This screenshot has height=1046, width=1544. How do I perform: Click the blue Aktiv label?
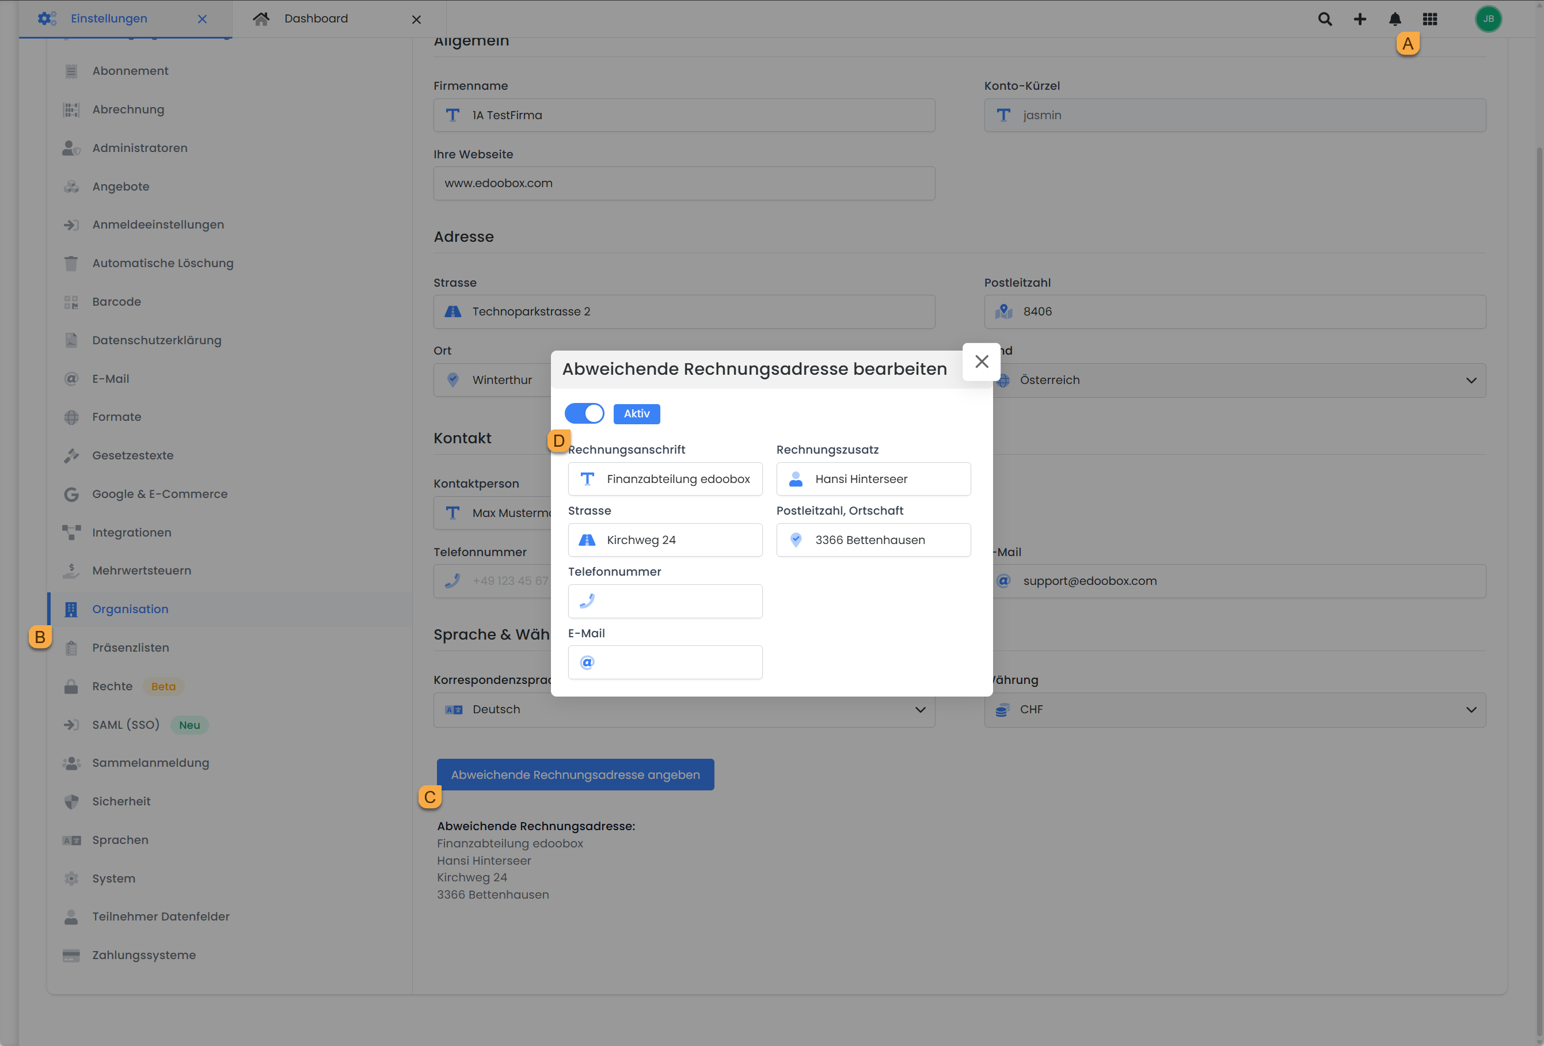point(637,413)
